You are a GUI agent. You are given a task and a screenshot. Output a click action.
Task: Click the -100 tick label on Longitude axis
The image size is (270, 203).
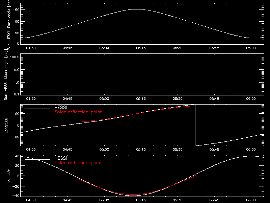pyautogui.click(x=15, y=137)
